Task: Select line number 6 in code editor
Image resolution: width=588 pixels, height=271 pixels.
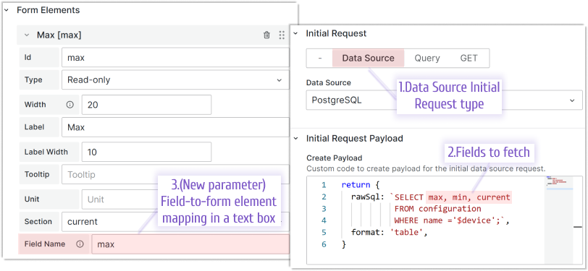Action: click(x=324, y=244)
